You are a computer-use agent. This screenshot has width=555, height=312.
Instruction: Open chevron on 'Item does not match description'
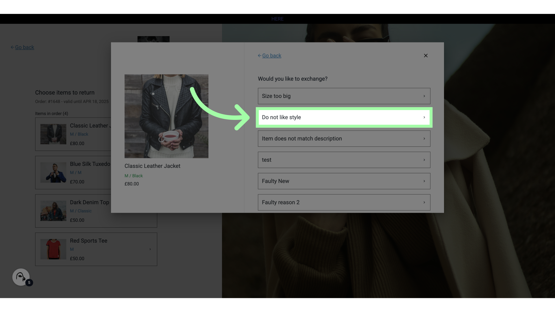(x=424, y=139)
